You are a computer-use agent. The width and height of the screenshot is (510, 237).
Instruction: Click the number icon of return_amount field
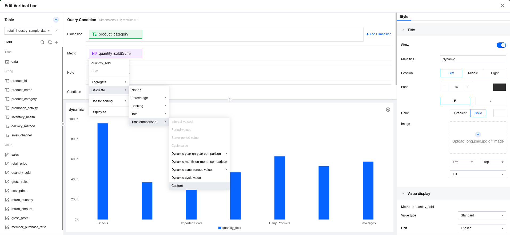(7, 209)
